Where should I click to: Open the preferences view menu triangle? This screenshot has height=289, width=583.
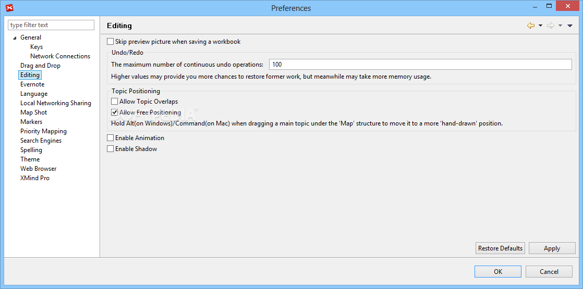click(570, 26)
